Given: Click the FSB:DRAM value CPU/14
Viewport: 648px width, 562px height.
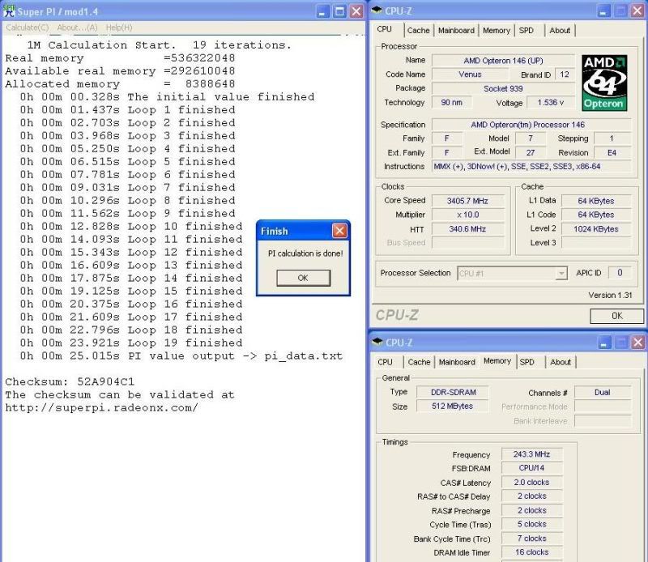Looking at the screenshot, I should click(x=532, y=468).
